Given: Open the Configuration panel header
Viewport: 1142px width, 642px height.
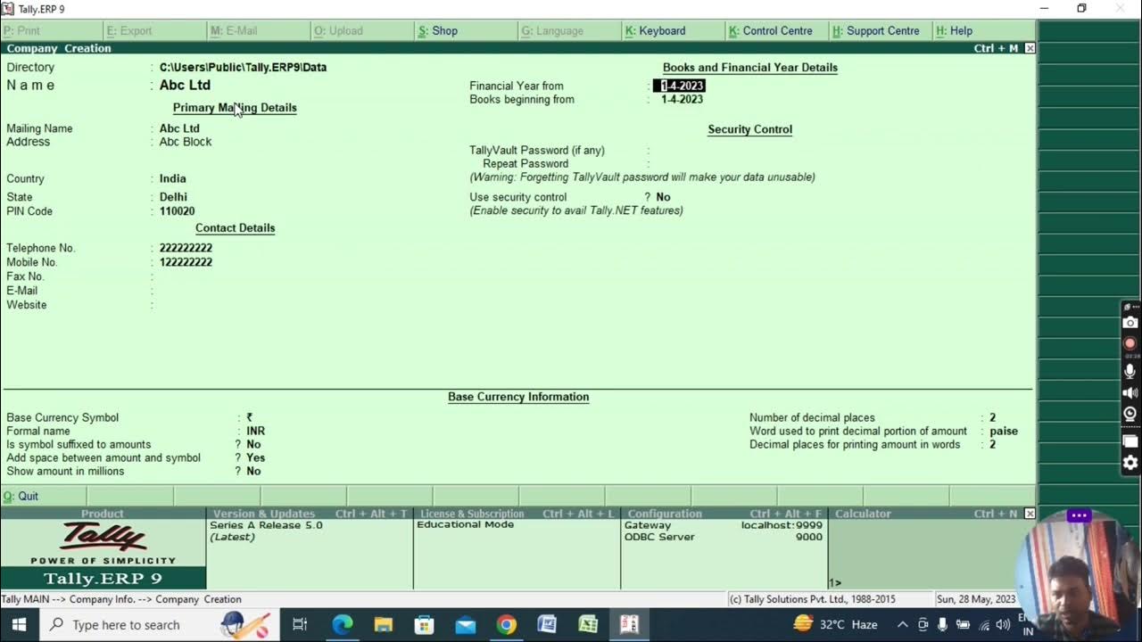Looking at the screenshot, I should click(724, 514).
